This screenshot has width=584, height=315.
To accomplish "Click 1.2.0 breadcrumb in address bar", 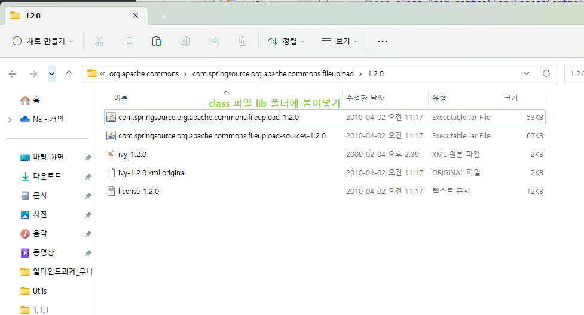I will click(375, 73).
